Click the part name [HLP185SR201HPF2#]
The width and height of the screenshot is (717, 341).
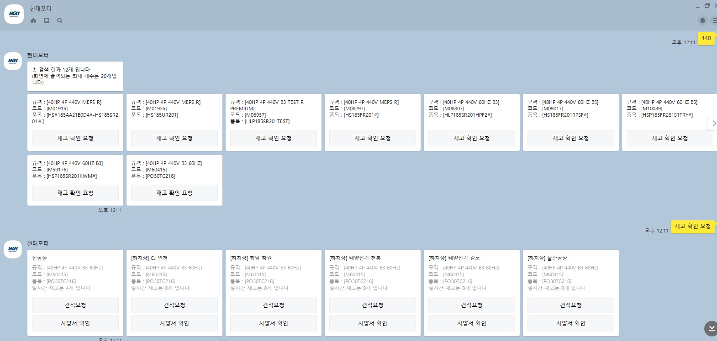pyautogui.click(x=468, y=115)
